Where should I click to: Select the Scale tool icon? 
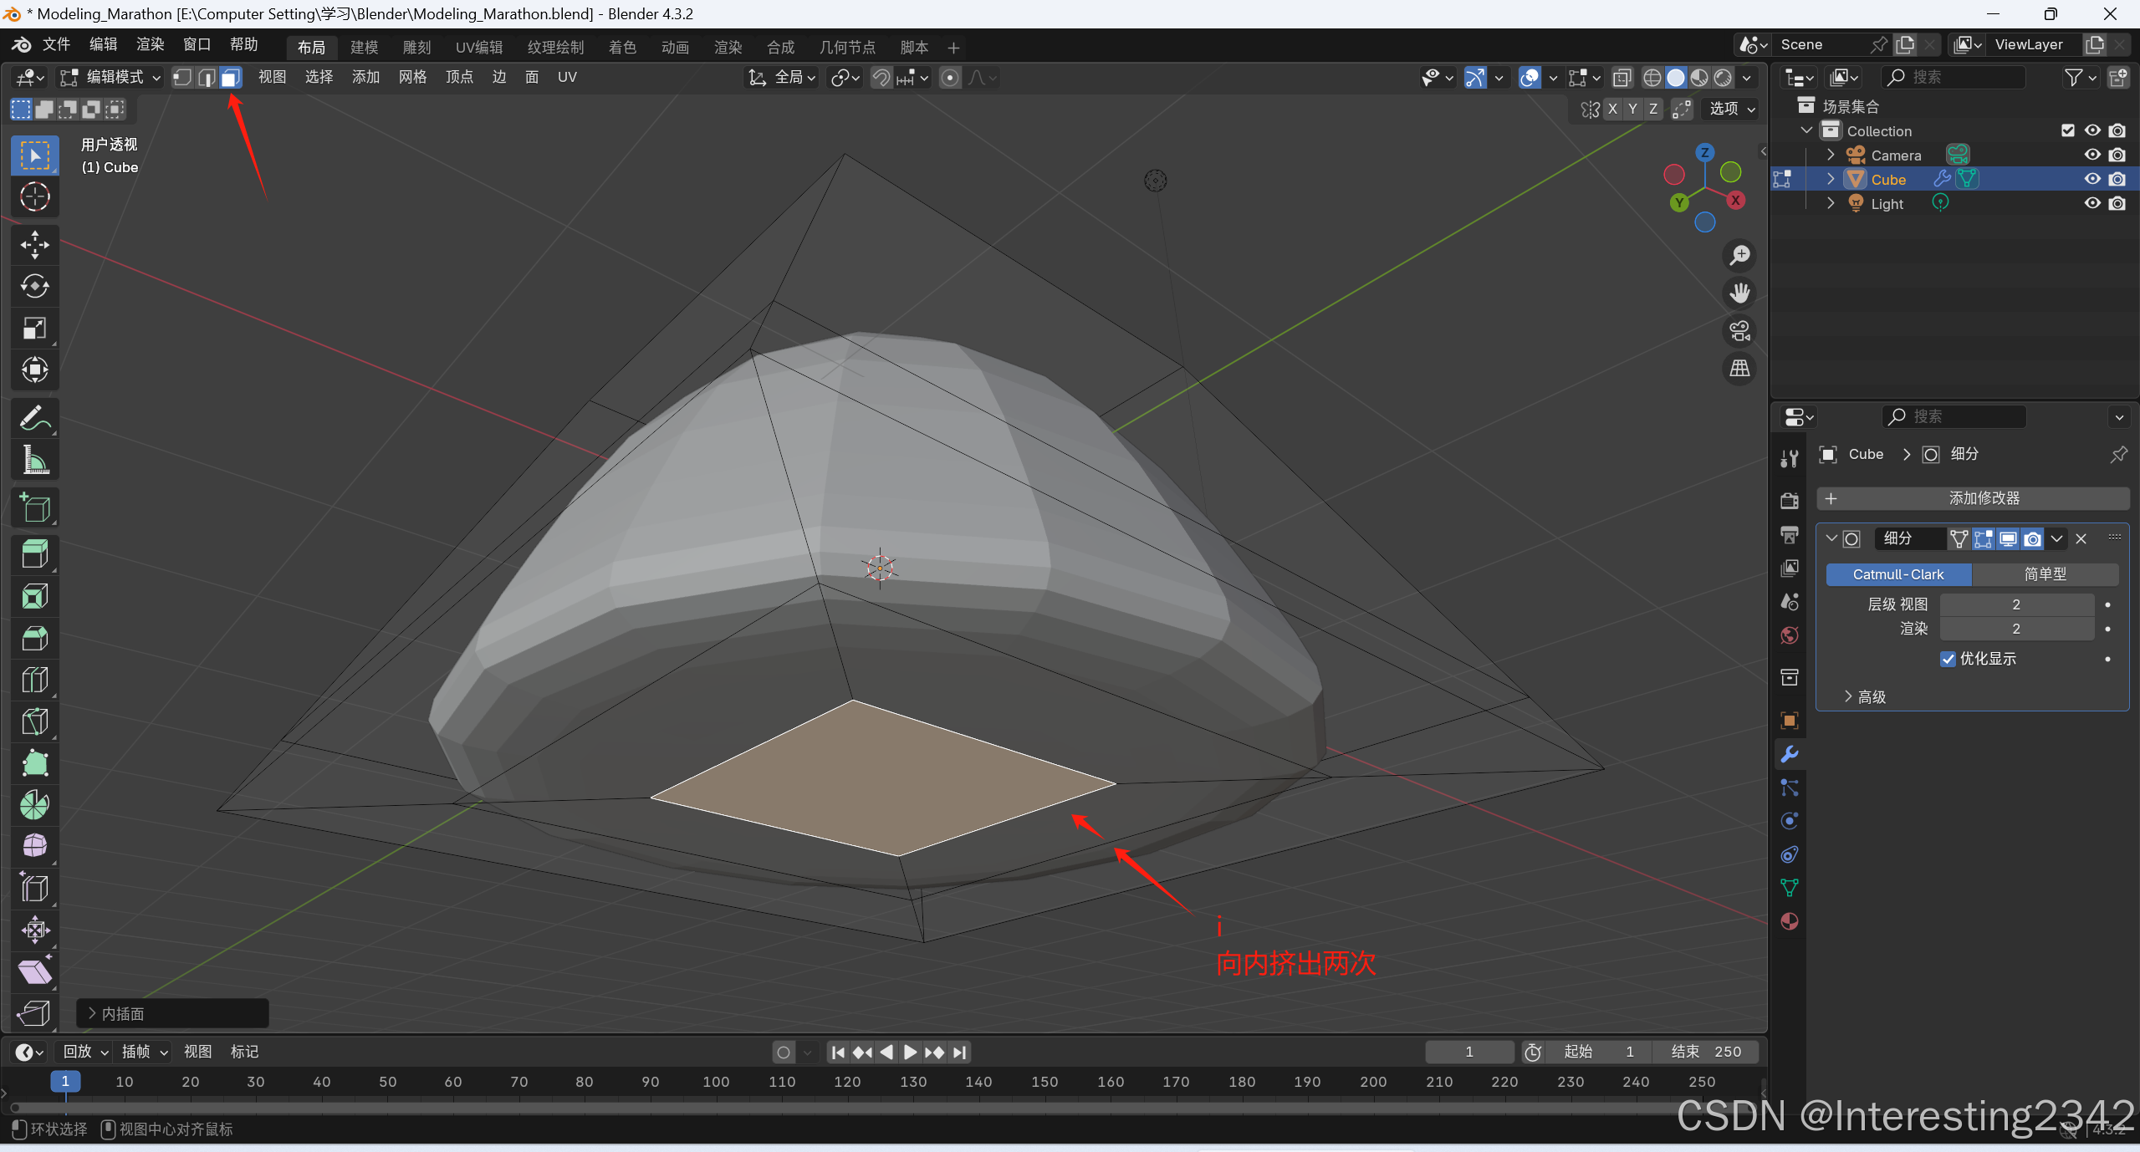(34, 329)
